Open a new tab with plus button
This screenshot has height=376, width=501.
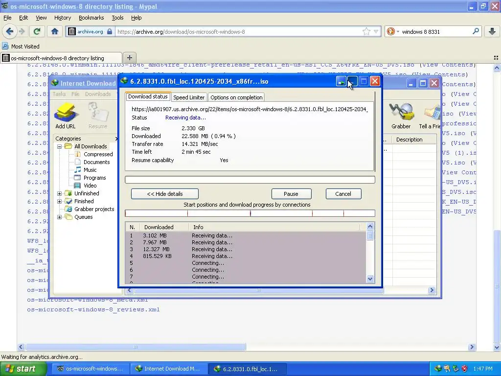pos(129,58)
